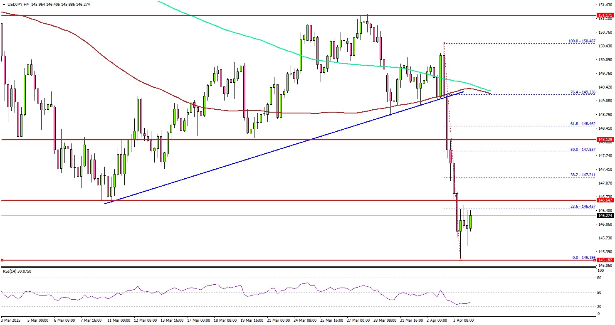Select the 61.8 - 148.462 Fibonacci label
The height and width of the screenshot is (325, 615).
coord(583,124)
